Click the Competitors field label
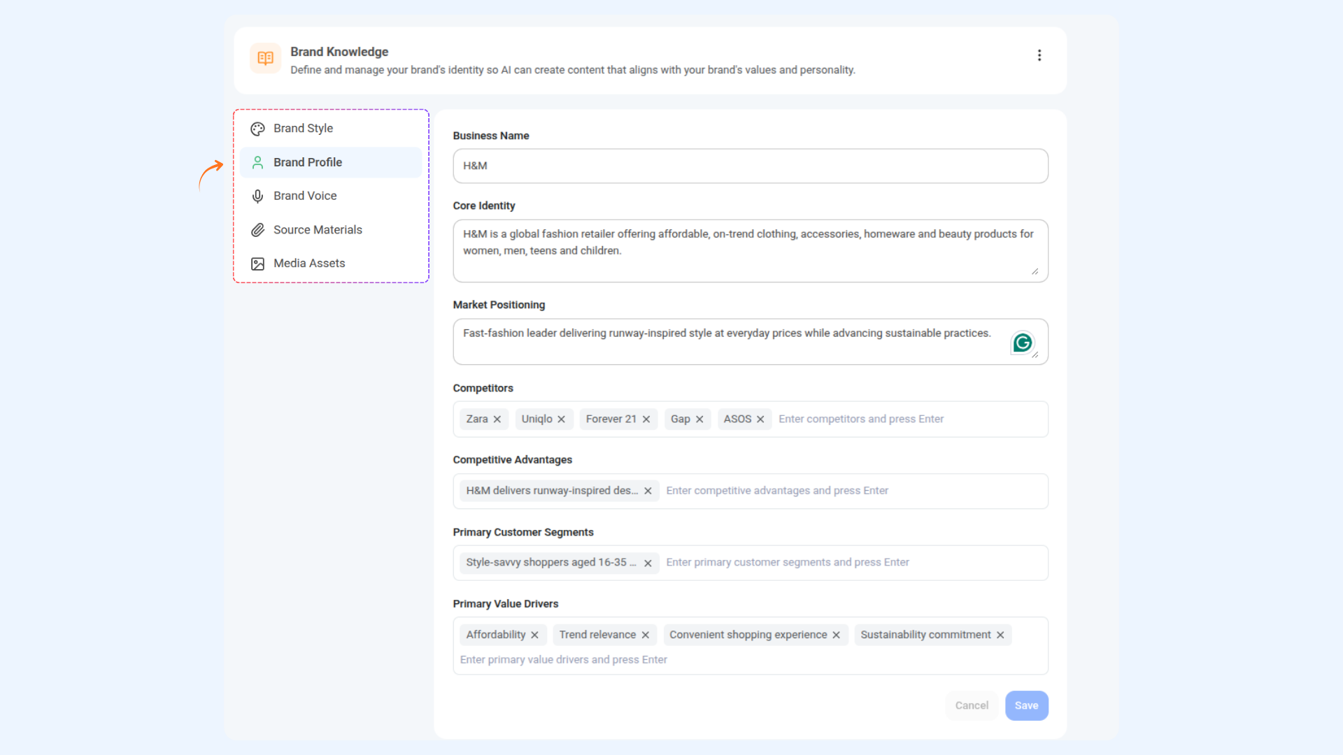This screenshot has height=755, width=1343. point(483,388)
